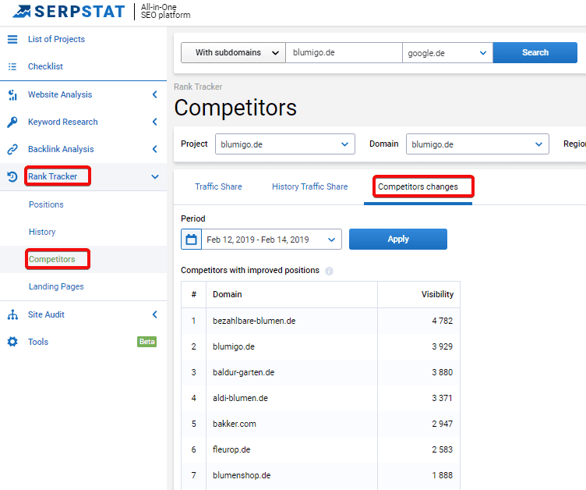
Task: Click the Domain column header
Action: pos(228,295)
